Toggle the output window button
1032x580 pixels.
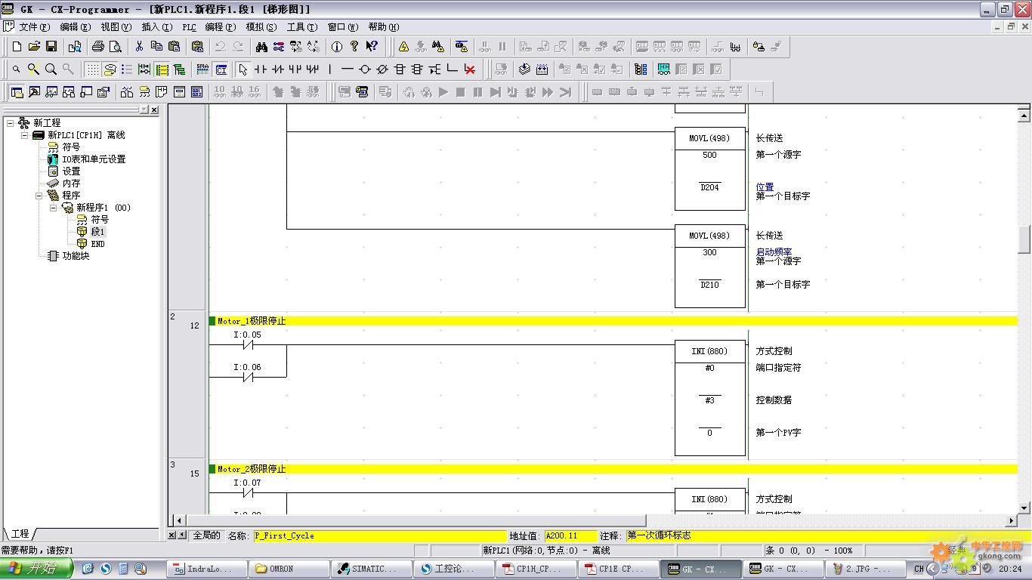coord(34,92)
